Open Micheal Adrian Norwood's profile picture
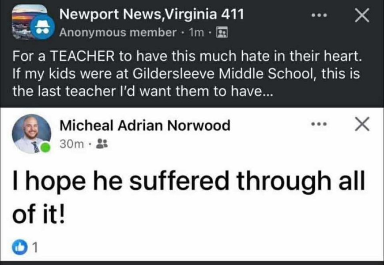This screenshot has width=384, height=265. (32, 133)
